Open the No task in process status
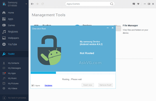The image size is (156, 101). (x=17, y=98)
